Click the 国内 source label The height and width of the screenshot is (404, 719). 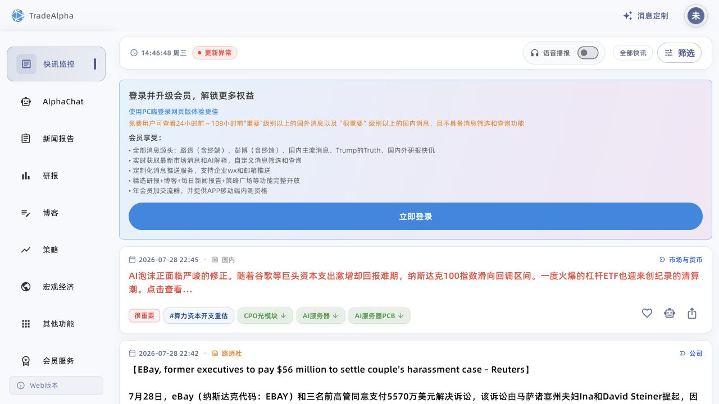click(x=223, y=260)
